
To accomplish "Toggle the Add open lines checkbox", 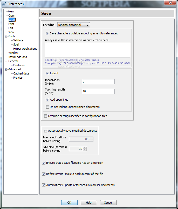I will 47,100.
